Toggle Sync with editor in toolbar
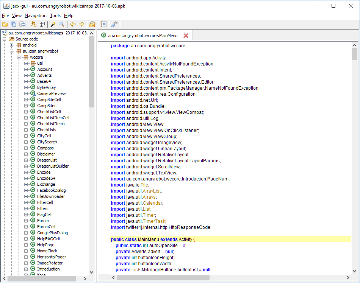The height and width of the screenshot is (283, 360). (33, 24)
